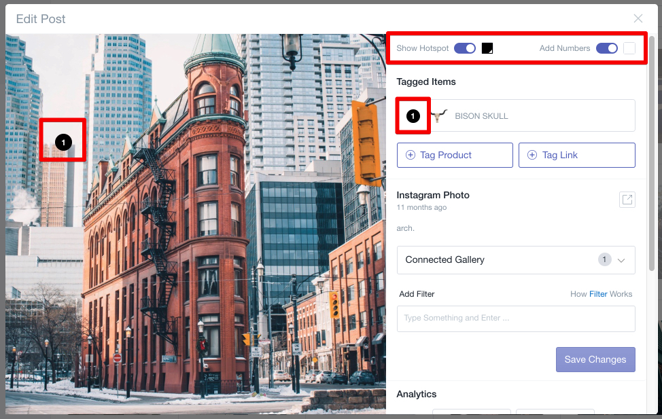Toggle the Show Hotspot switch
The image size is (662, 419).
(x=464, y=48)
